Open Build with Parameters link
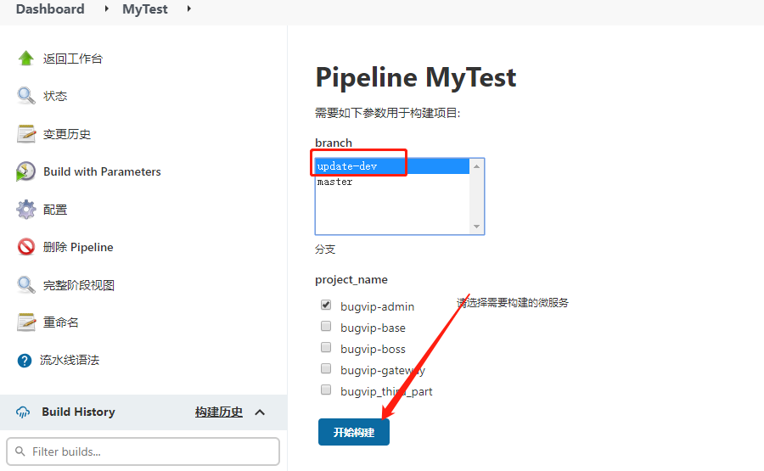The width and height of the screenshot is (764, 471). point(102,171)
